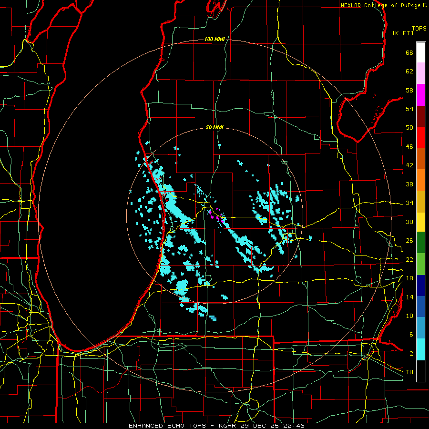Click the cyan 6 kft legend swatch
429x429 pixels.
coord(421,349)
